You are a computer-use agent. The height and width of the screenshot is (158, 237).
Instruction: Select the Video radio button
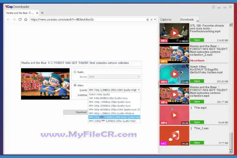(x=75, y=85)
